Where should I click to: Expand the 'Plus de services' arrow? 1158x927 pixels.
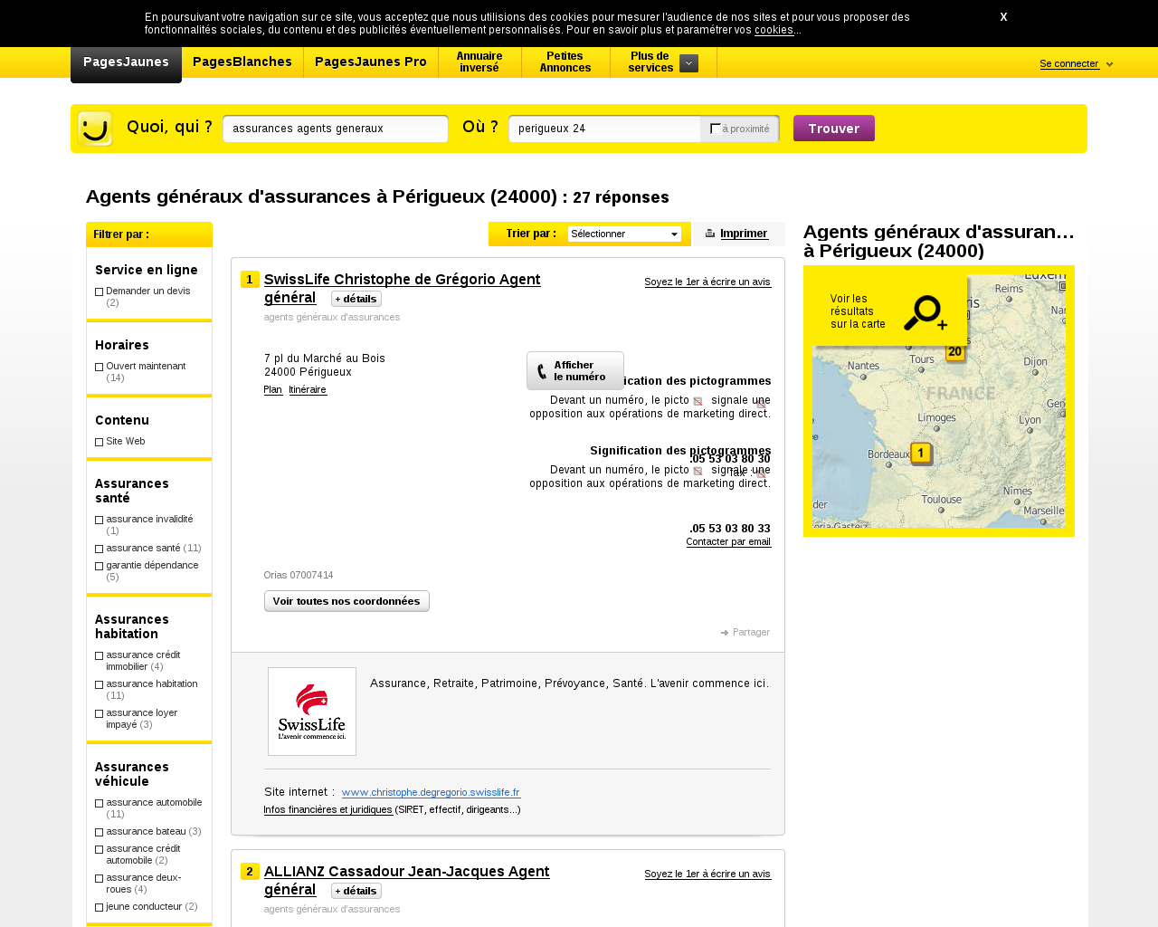click(x=688, y=63)
